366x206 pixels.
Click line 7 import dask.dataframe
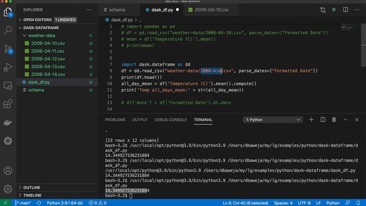pos(156,65)
